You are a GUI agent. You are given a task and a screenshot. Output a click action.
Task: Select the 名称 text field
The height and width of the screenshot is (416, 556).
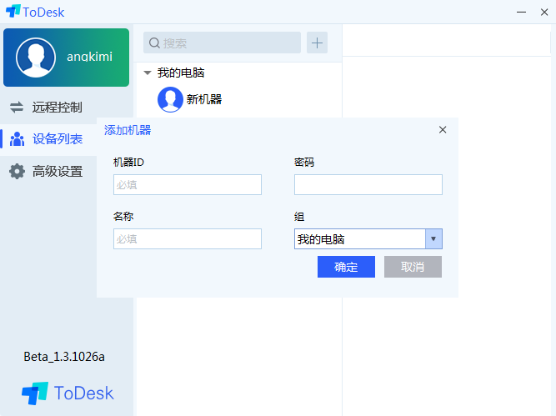tap(188, 239)
